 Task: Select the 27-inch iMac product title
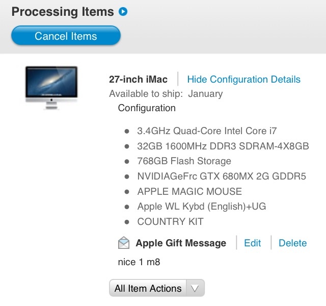(138, 80)
